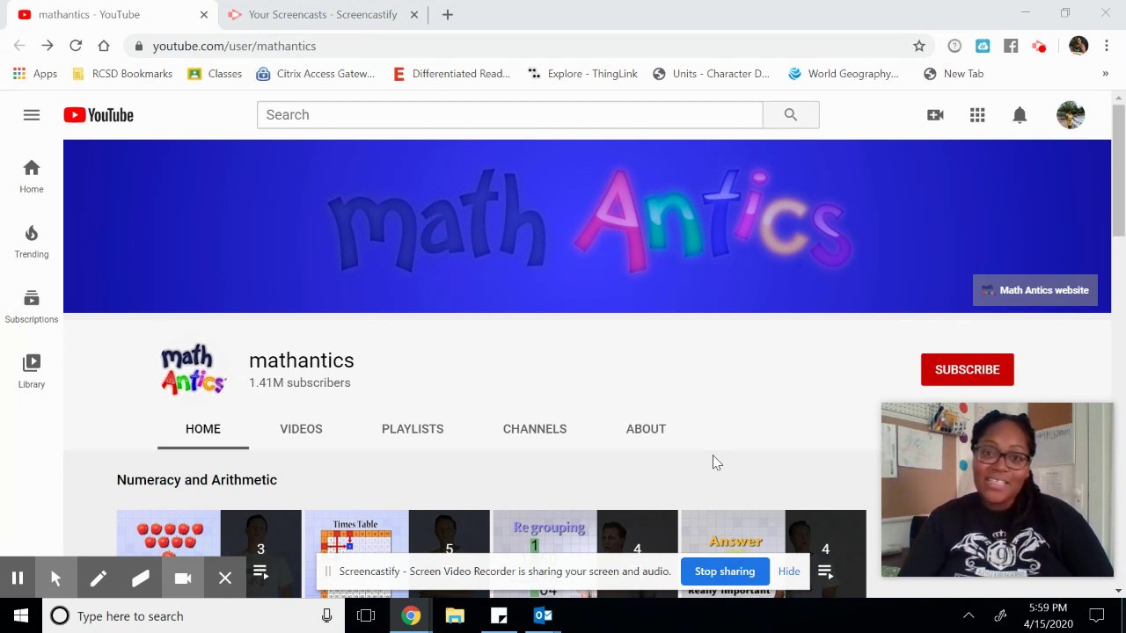The height and width of the screenshot is (633, 1126).
Task: Close the Screencastify drawing toolbar
Action: point(225,578)
